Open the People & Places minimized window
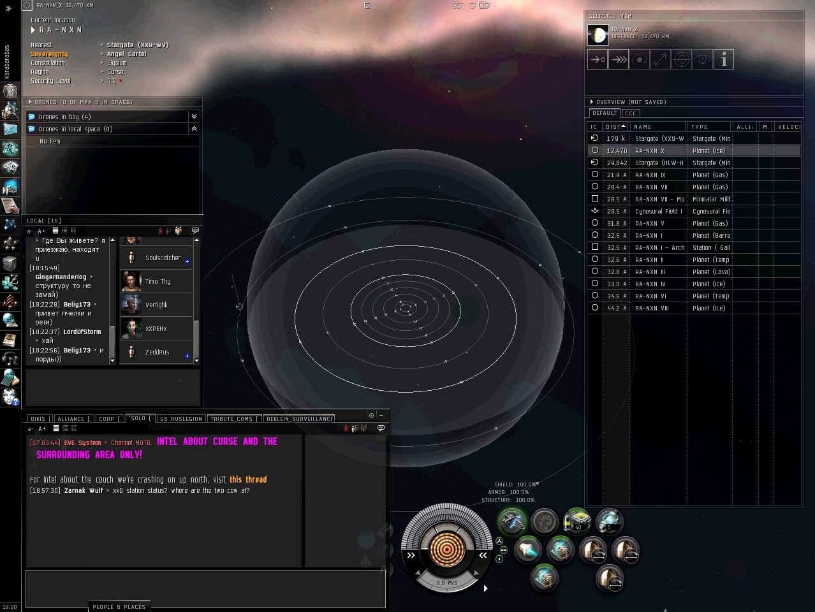 click(x=119, y=606)
